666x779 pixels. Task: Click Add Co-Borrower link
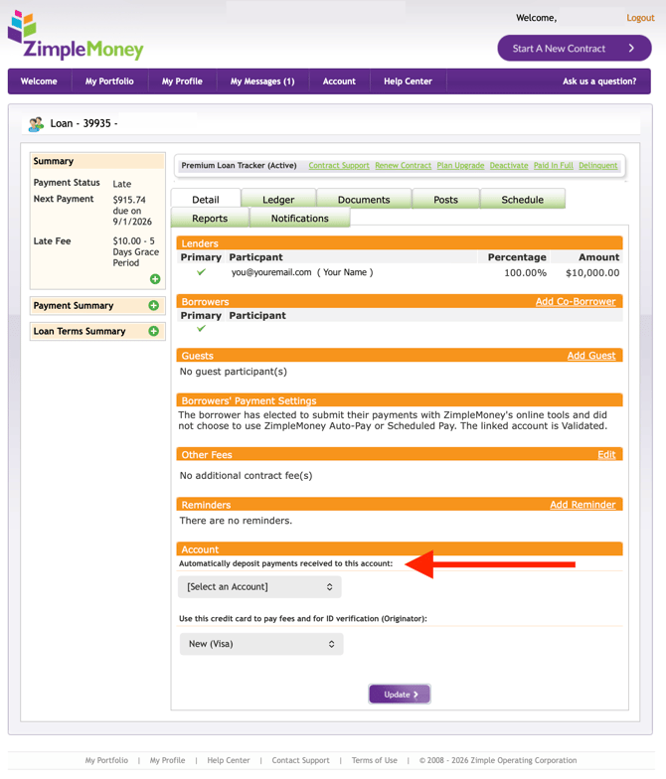576,302
